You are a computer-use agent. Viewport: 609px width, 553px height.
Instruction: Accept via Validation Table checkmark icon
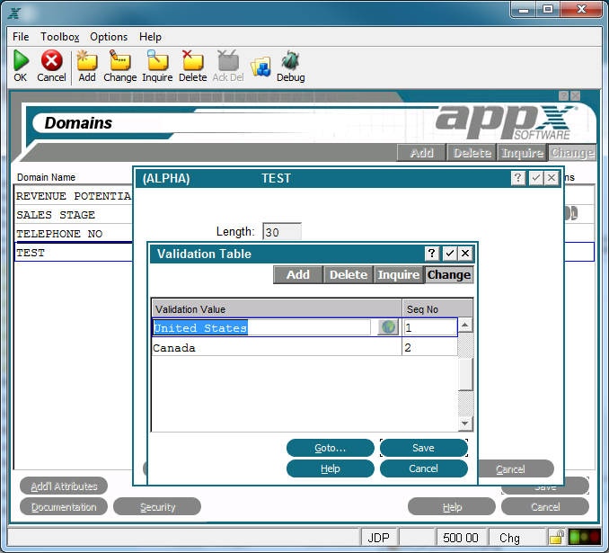tap(450, 254)
